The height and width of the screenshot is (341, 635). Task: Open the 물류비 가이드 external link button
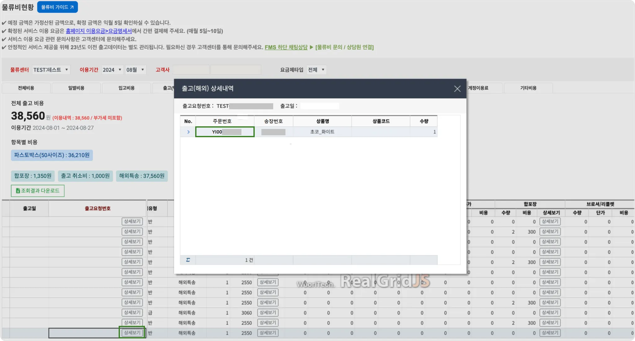point(57,7)
